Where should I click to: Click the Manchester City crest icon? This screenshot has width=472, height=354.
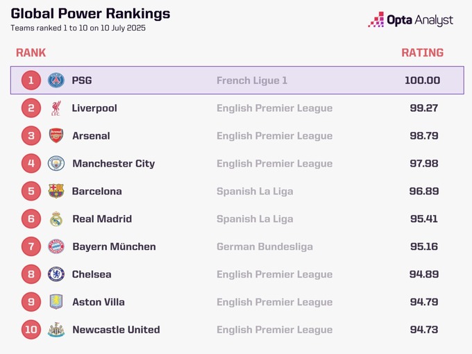[x=56, y=164]
